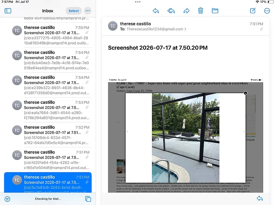The image size is (274, 205).
Task: Click the Reply All icon
Action: [x=171, y=11]
